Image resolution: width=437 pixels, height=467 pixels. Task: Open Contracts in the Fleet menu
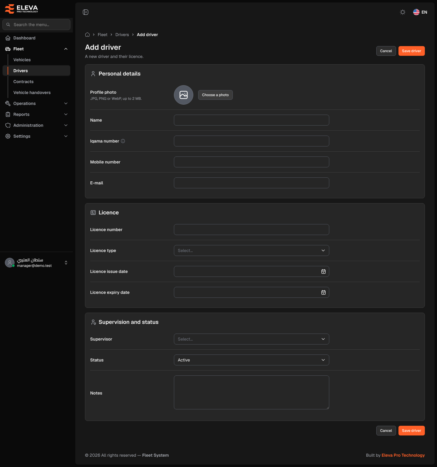[x=36, y=82]
